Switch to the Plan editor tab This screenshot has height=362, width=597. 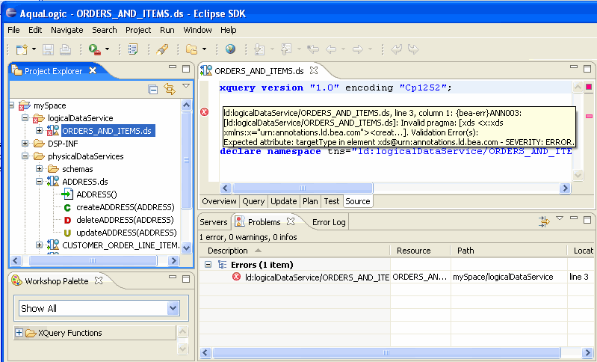click(310, 201)
